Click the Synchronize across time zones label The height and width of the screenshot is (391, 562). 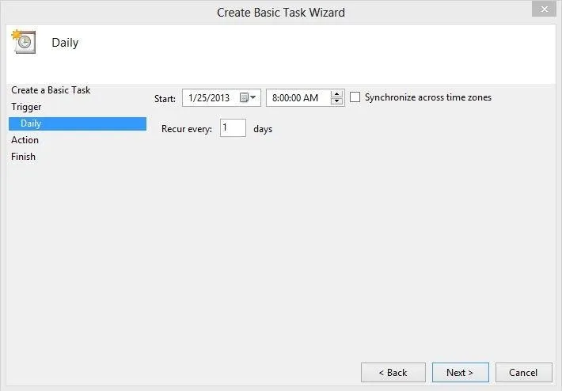[x=428, y=97]
